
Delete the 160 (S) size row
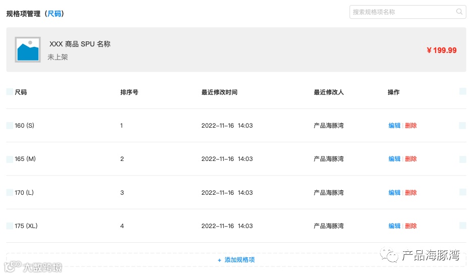click(411, 126)
